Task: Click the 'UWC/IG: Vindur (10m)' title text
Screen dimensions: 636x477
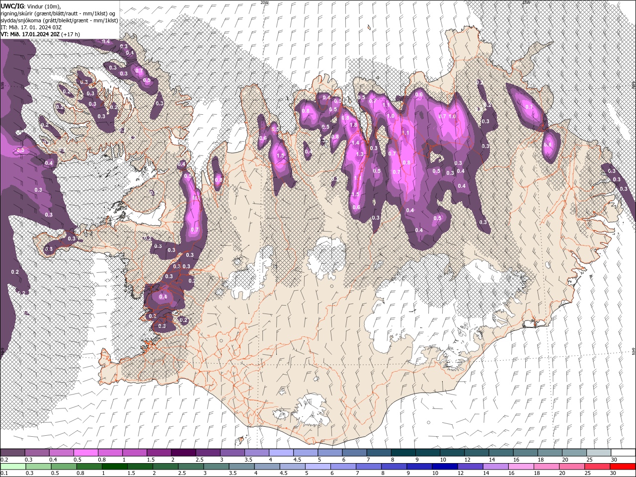Action: point(31,6)
